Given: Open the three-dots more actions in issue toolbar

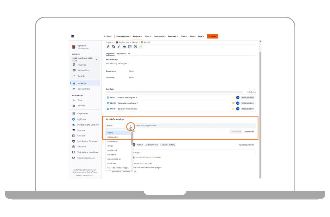Looking at the screenshot, I should click(x=141, y=47).
